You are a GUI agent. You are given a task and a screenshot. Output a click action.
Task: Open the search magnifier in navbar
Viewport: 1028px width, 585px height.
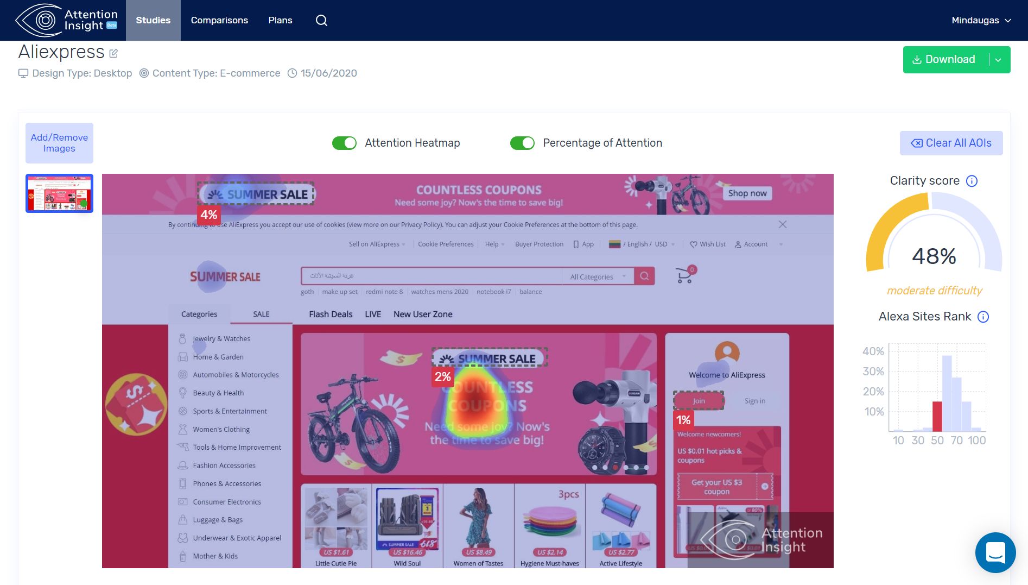pyautogui.click(x=321, y=20)
